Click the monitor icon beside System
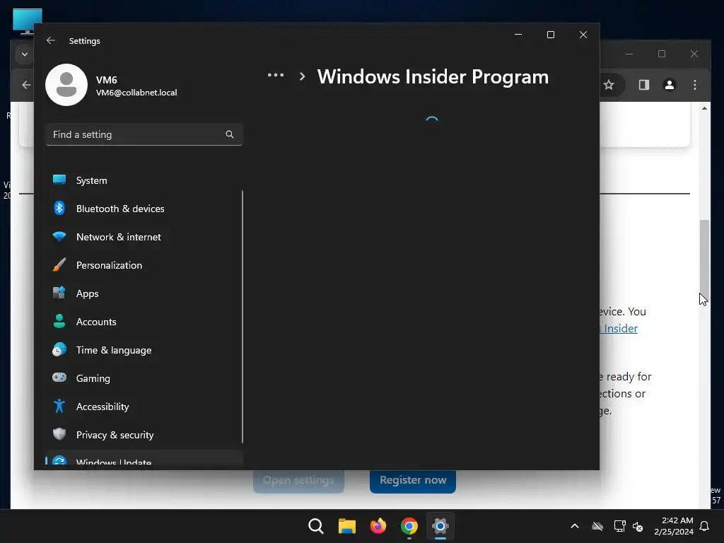The height and width of the screenshot is (543, 724). pos(59,180)
